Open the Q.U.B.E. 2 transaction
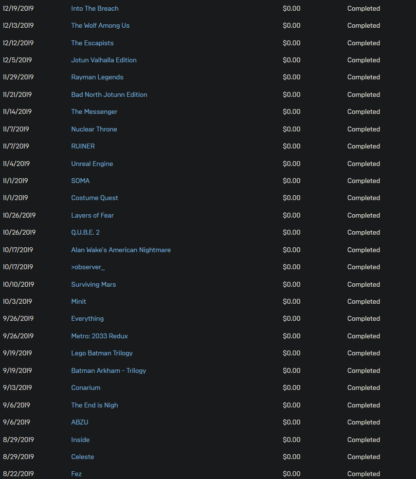 coord(85,233)
